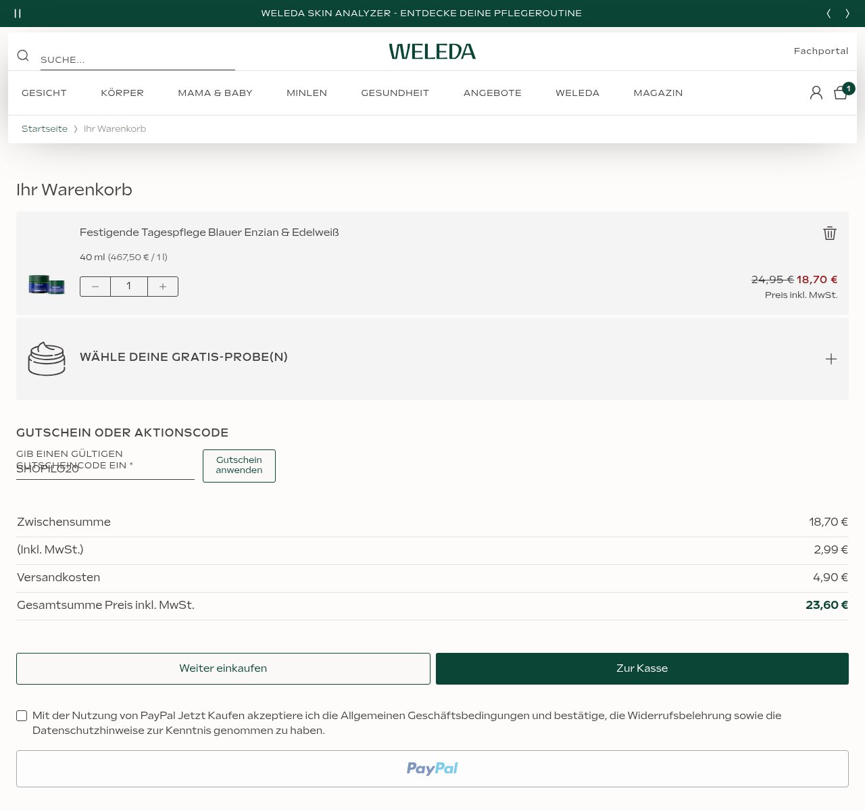Pause the announcement banner carousel

[x=18, y=14]
